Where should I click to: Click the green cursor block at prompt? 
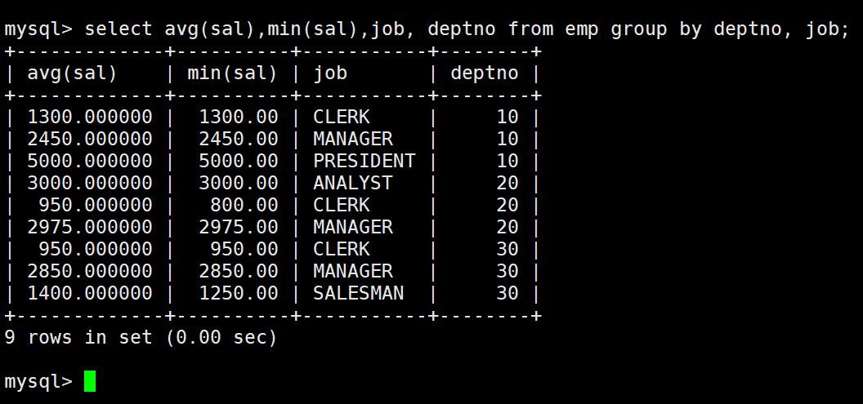90,381
